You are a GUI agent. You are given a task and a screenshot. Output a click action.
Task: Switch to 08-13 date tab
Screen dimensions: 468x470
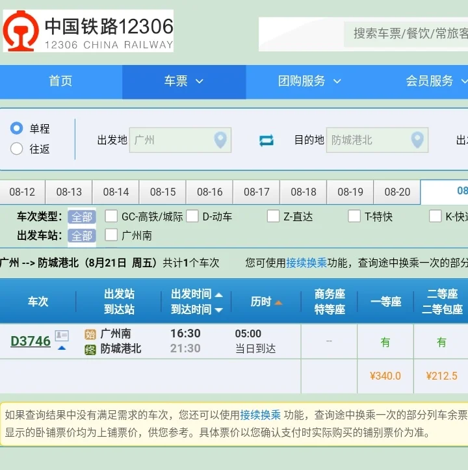69,192
